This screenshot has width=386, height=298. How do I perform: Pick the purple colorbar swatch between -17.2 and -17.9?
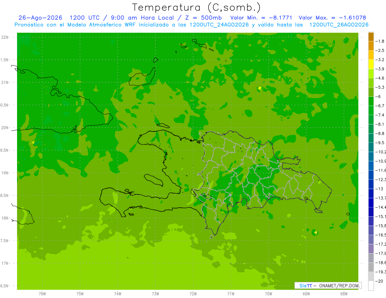(371, 249)
